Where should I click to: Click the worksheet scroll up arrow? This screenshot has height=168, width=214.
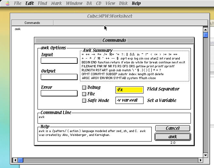(206, 29)
